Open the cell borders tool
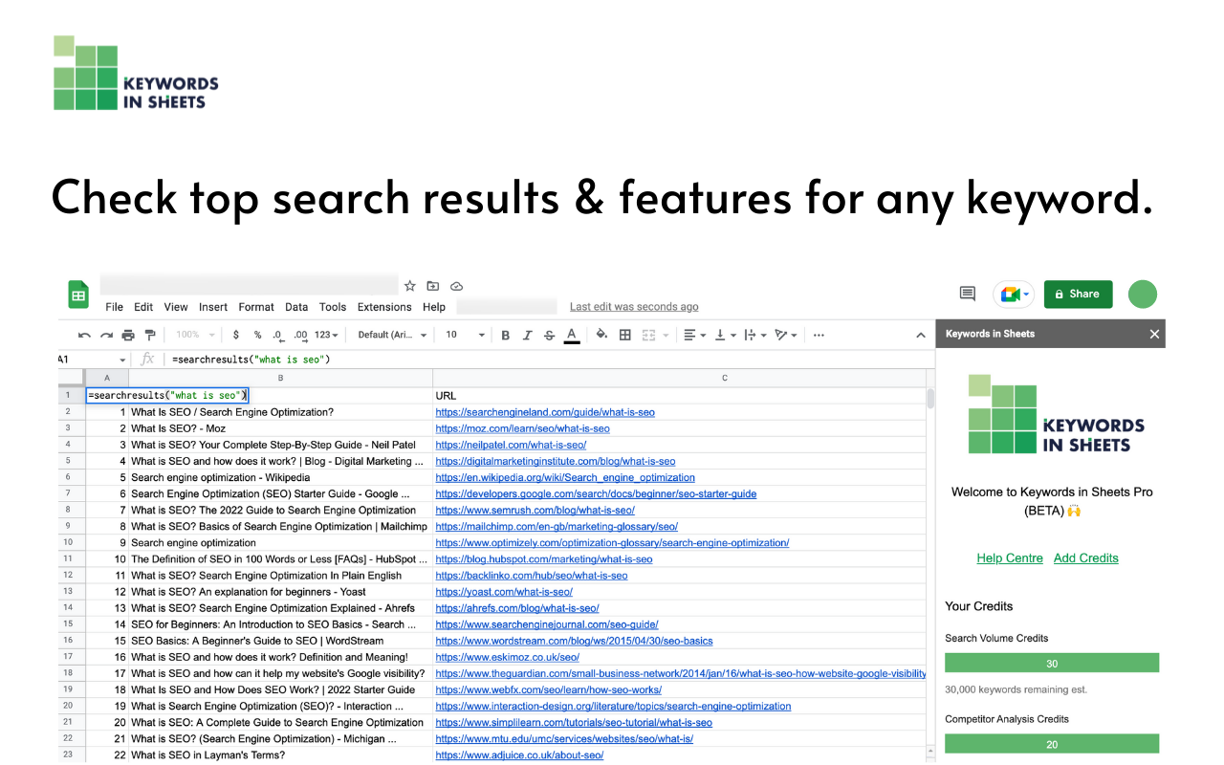 point(625,335)
